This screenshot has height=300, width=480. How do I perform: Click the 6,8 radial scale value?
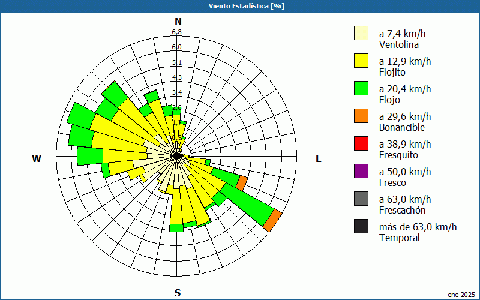point(176,32)
